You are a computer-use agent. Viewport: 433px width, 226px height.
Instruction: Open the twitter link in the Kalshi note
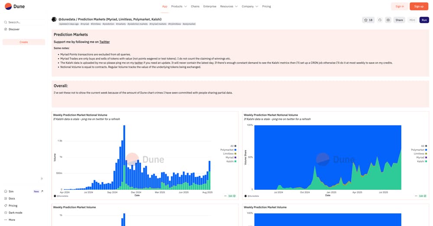(139, 63)
